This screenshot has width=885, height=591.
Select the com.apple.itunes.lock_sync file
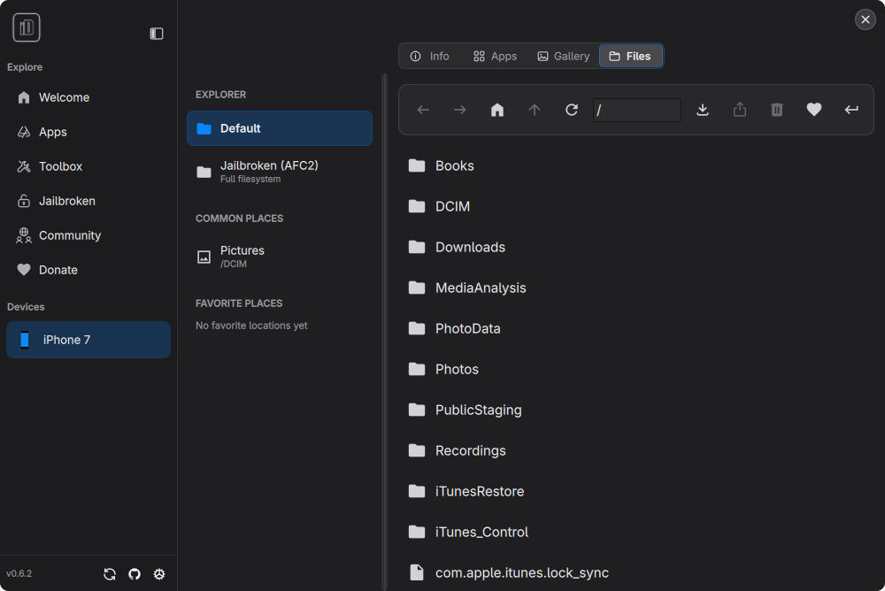click(x=636, y=572)
